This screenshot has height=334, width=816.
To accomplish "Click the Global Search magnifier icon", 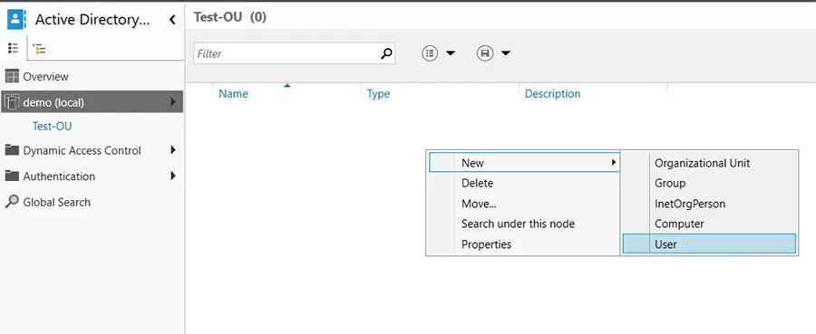I will coord(12,202).
